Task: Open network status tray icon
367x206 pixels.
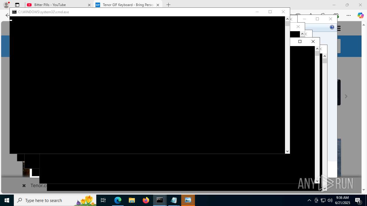Action: tap(323, 200)
